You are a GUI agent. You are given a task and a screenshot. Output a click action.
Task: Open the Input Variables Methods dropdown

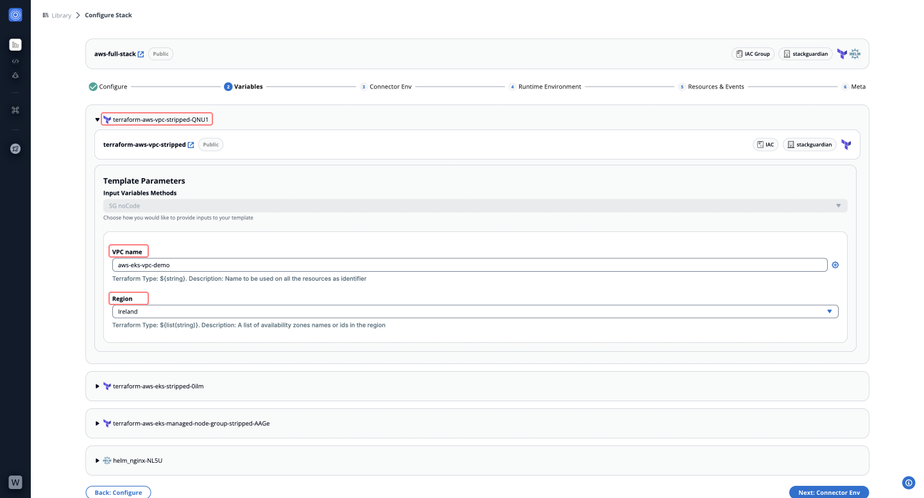click(x=475, y=206)
